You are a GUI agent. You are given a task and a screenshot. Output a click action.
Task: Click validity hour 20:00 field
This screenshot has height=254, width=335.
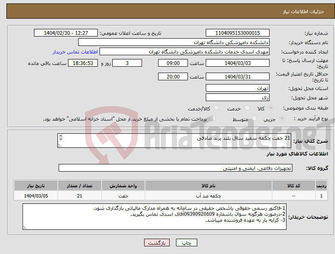pyautogui.click(x=173, y=76)
